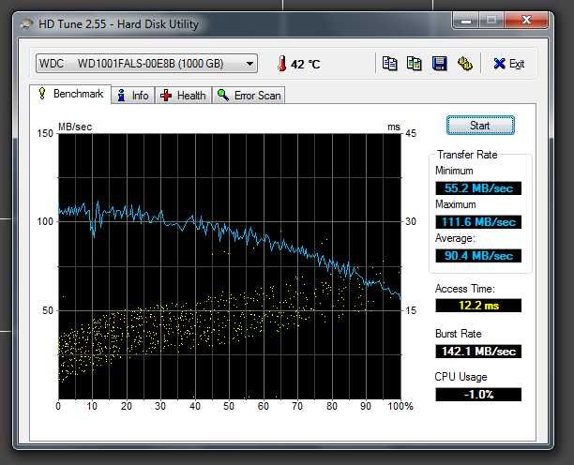Click the Burst Rate 142.1 MB/sec field
Viewport: 574px width, 465px height.
click(477, 351)
